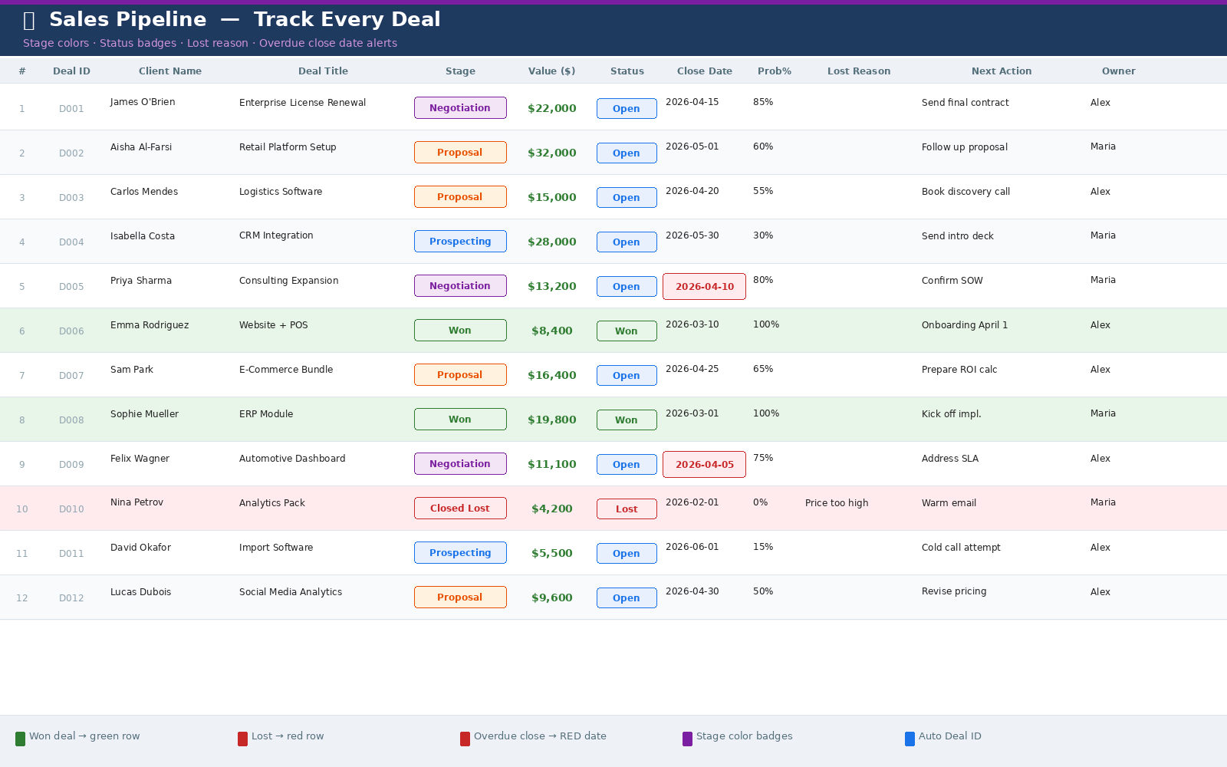Click the Price too high lost reason
The width and height of the screenshot is (1227, 767).
tap(837, 503)
